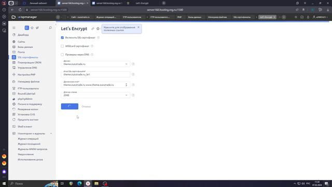The width and height of the screenshot is (332, 187).
Task: Open Продлить хостинг in the sidebar
Action: pos(28,119)
